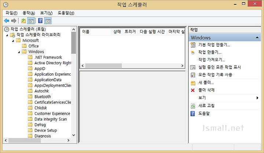Click the Up one level folder icon
264x153 pixels.
pyautogui.click(x=23, y=21)
